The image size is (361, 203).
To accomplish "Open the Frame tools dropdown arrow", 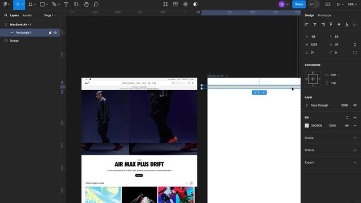I will pos(35,5).
